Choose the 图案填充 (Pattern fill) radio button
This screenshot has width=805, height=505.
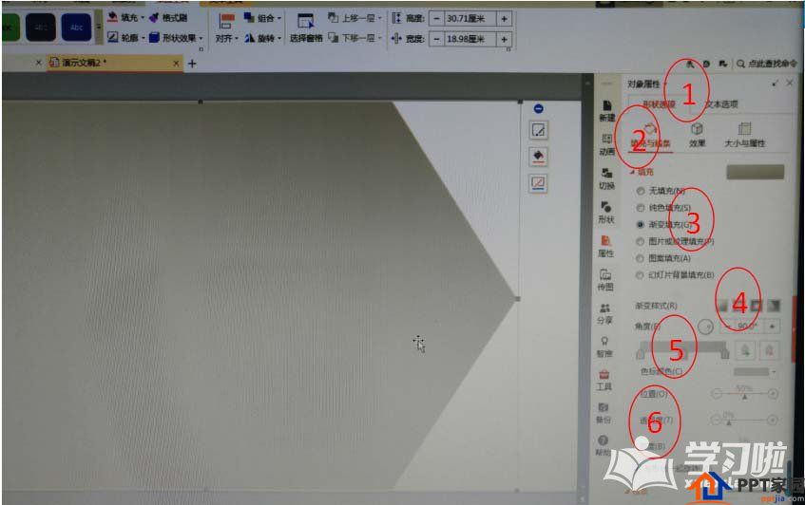click(x=640, y=257)
